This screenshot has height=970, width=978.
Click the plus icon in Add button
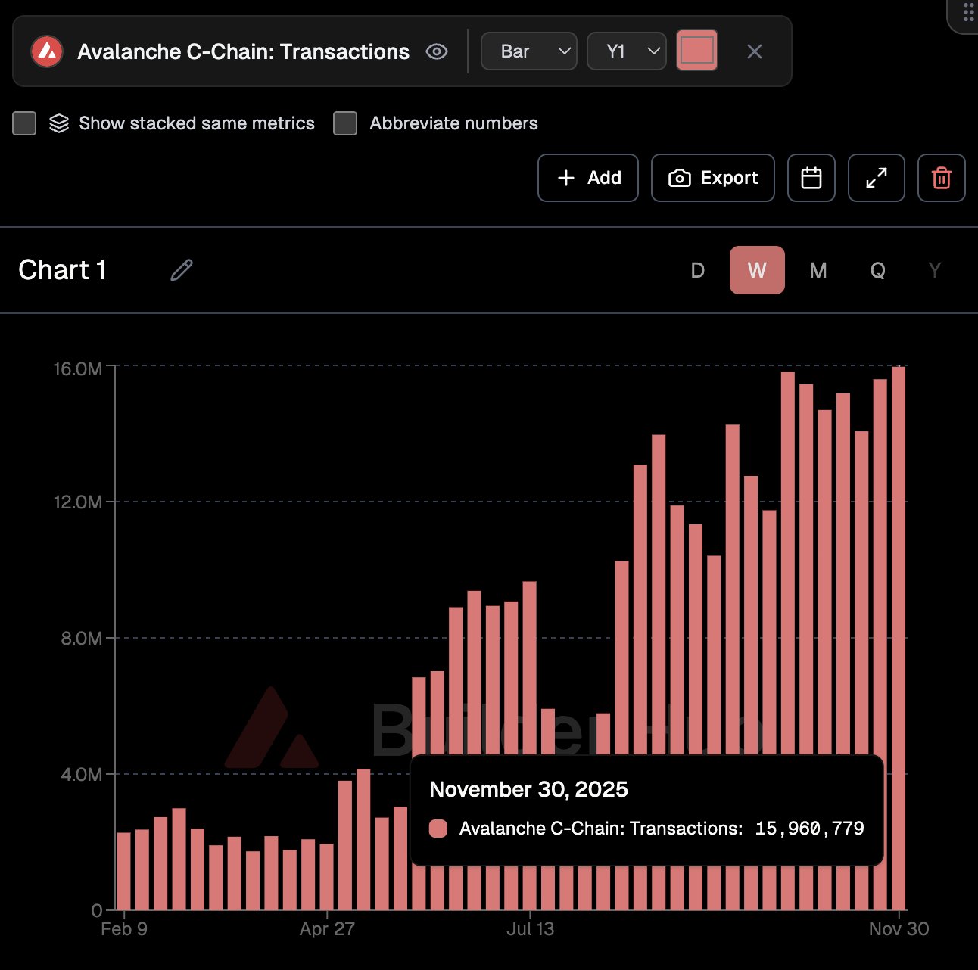click(x=566, y=178)
